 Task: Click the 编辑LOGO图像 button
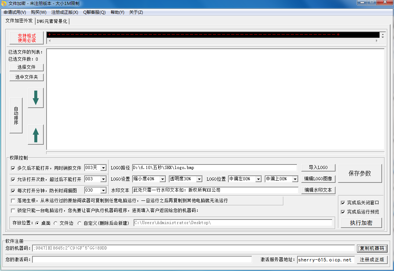[x=318, y=179]
